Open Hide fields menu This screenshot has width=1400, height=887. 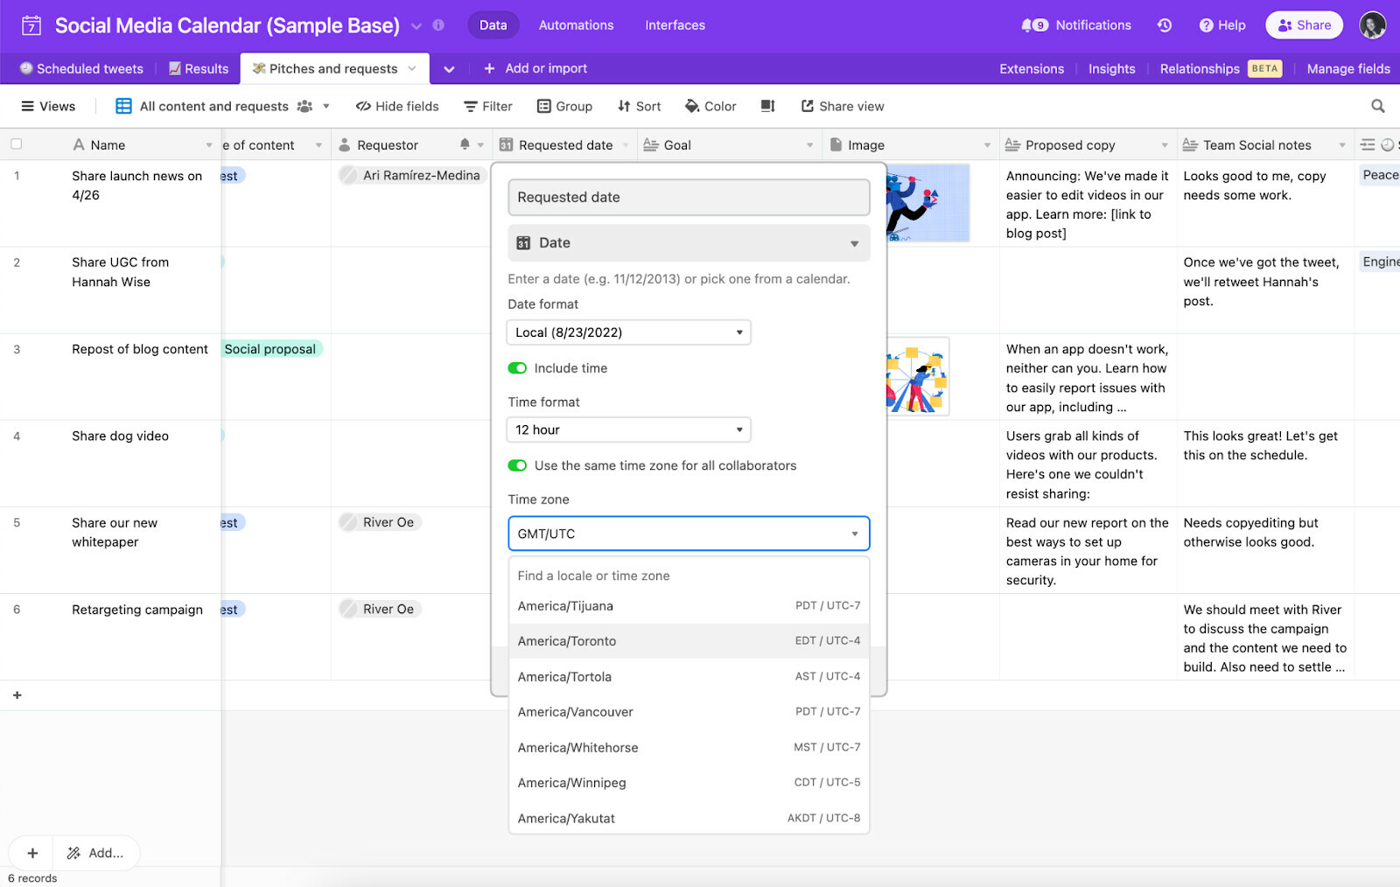pyautogui.click(x=397, y=106)
